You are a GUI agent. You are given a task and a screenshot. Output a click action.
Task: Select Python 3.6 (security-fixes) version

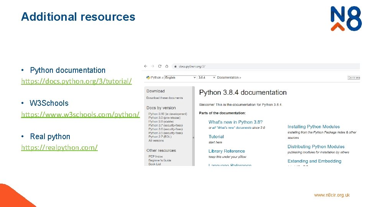click(x=166, y=129)
